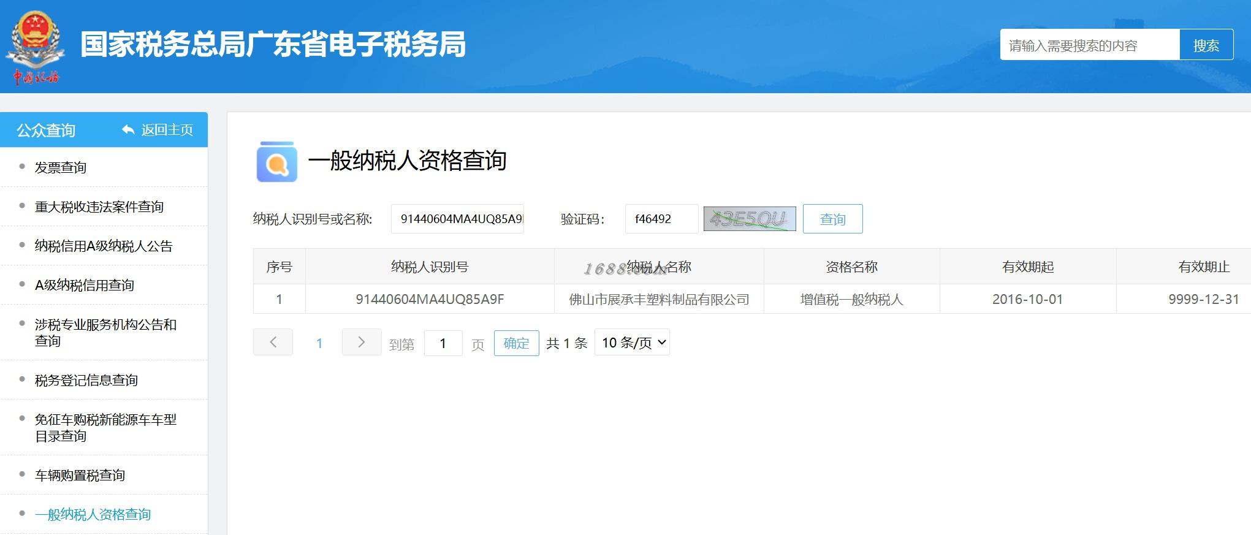
Task: Open 发票查询 in the sidebar
Action: (x=61, y=167)
